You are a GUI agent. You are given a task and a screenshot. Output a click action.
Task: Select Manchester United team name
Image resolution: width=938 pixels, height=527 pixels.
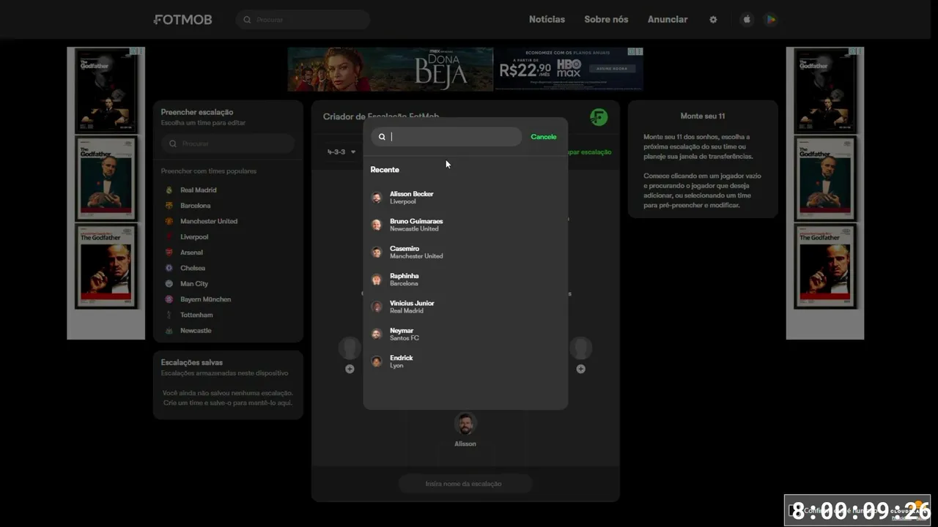(209, 221)
